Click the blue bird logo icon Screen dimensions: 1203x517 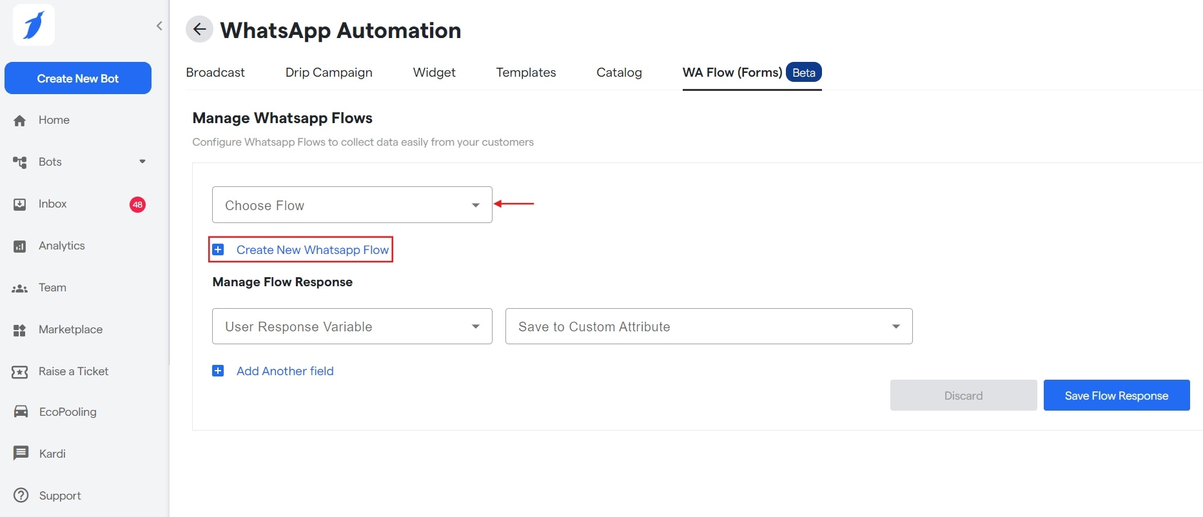click(x=34, y=25)
